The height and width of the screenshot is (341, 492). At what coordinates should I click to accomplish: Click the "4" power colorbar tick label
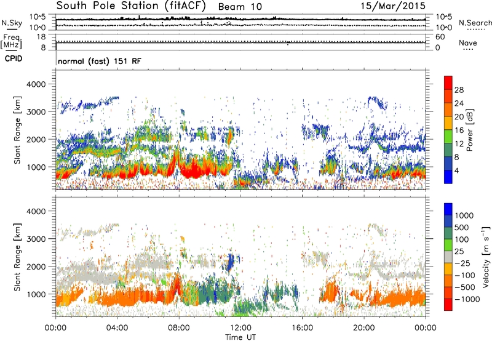pos(456,170)
